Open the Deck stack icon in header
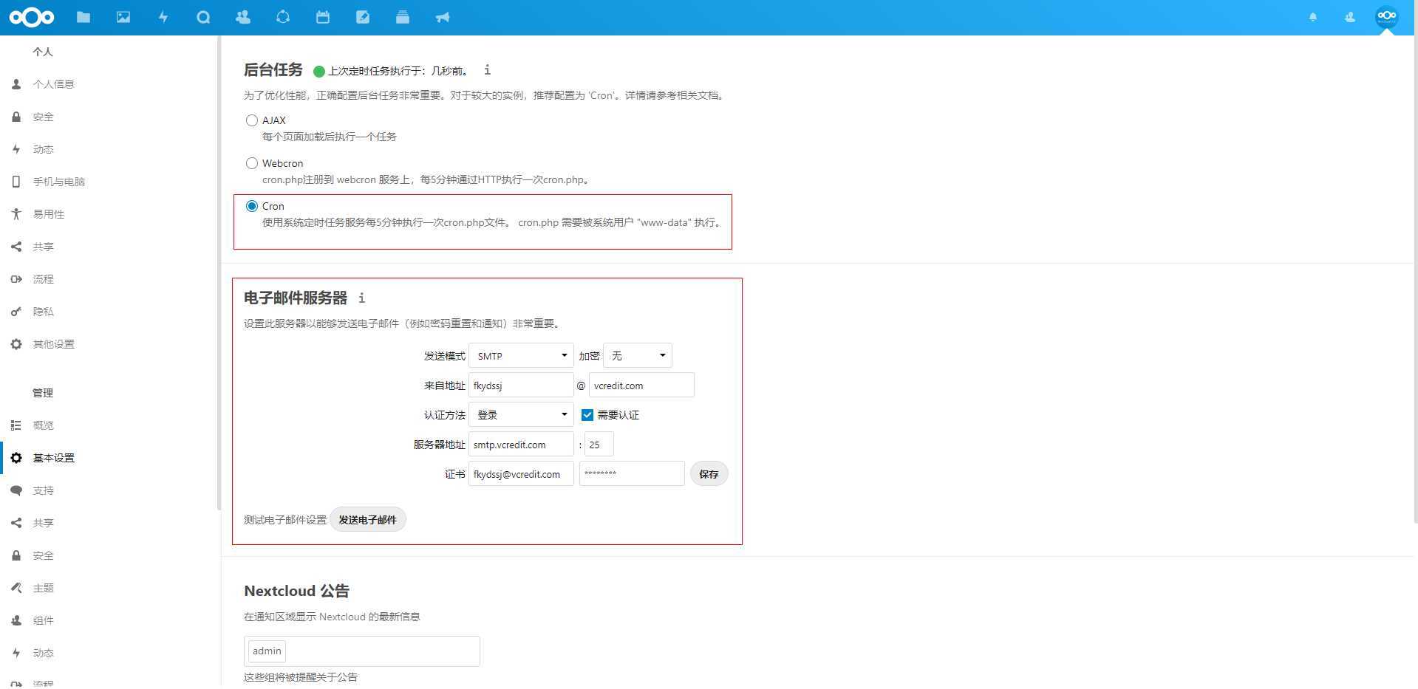 (403, 17)
